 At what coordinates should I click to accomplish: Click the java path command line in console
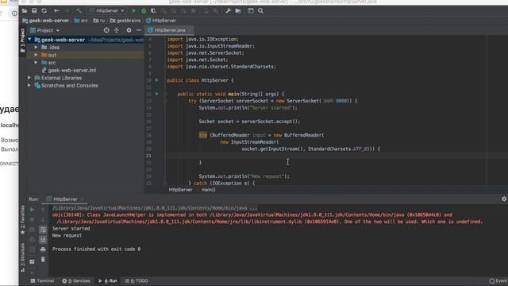pos(155,208)
